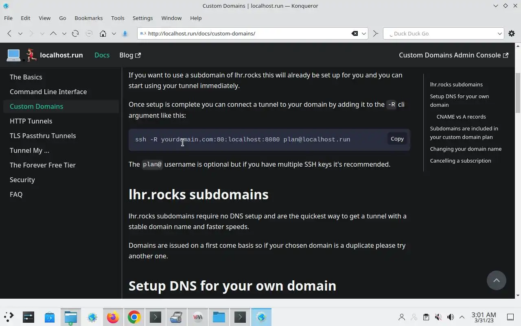The height and width of the screenshot is (326, 521).
Task: Open the home button's dropdown arrow
Action: click(114, 33)
